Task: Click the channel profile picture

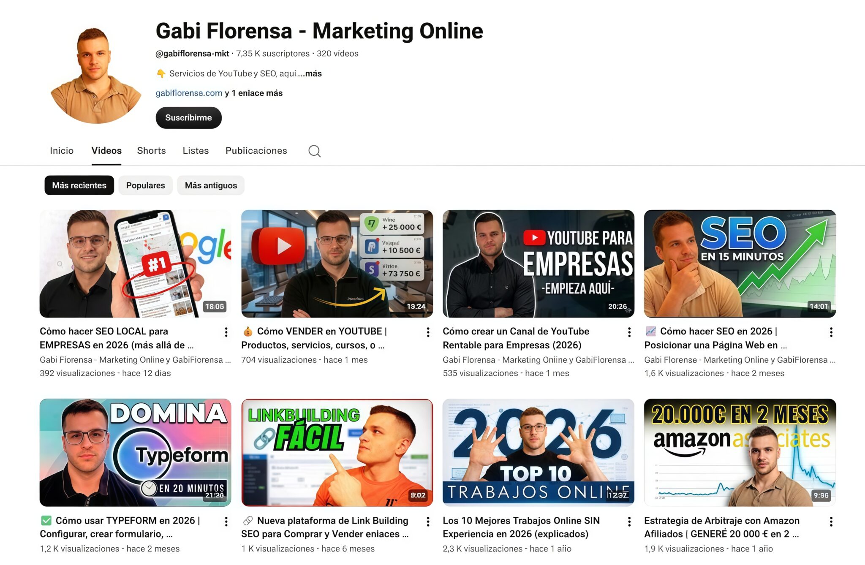Action: pyautogui.click(x=96, y=75)
